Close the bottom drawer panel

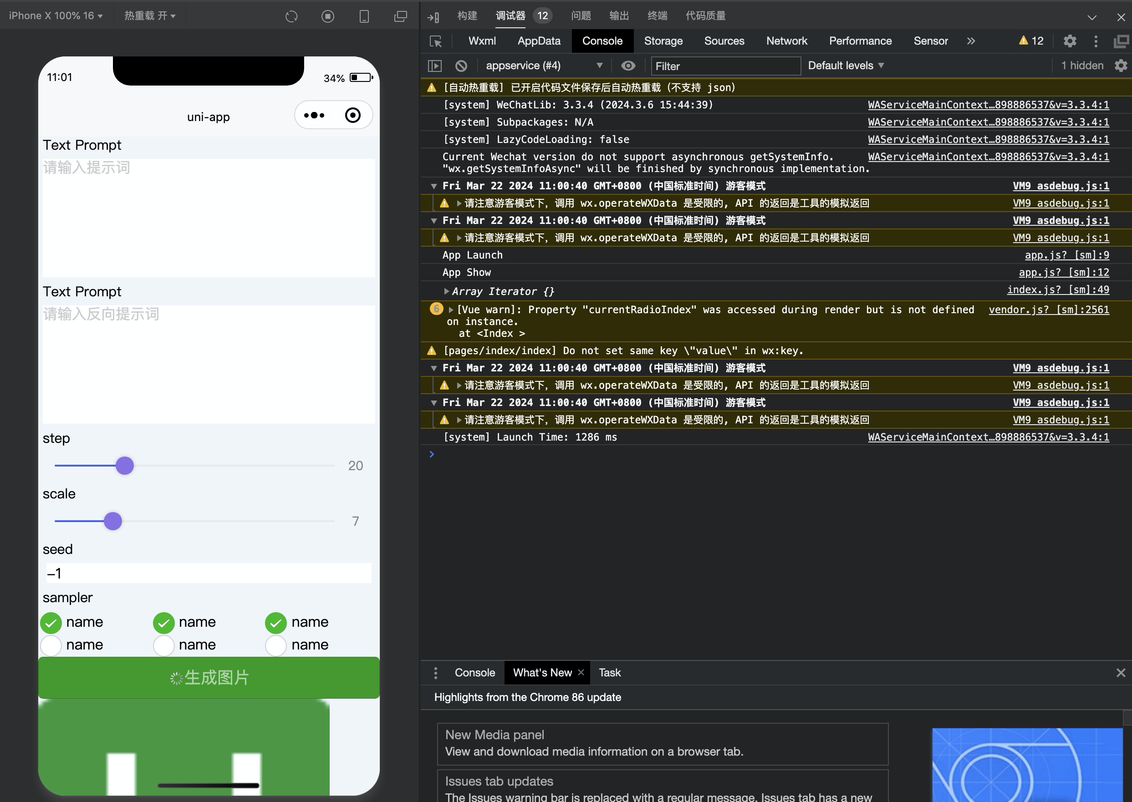click(x=1121, y=673)
